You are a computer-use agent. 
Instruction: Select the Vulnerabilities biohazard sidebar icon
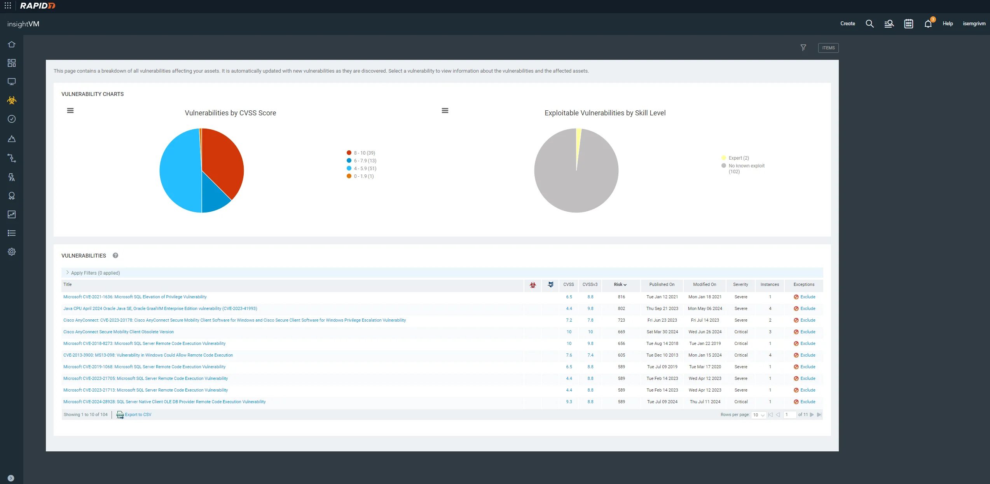[x=12, y=100]
